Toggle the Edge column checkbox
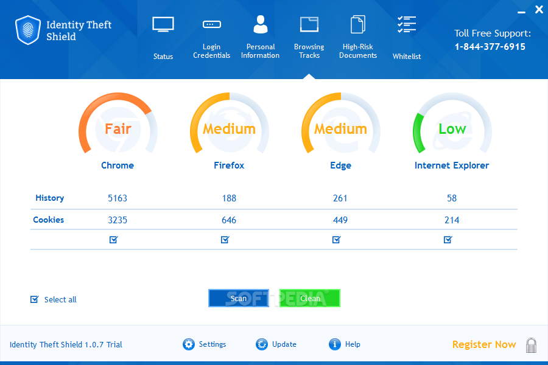Viewport: 548px width, 365px height. point(336,240)
